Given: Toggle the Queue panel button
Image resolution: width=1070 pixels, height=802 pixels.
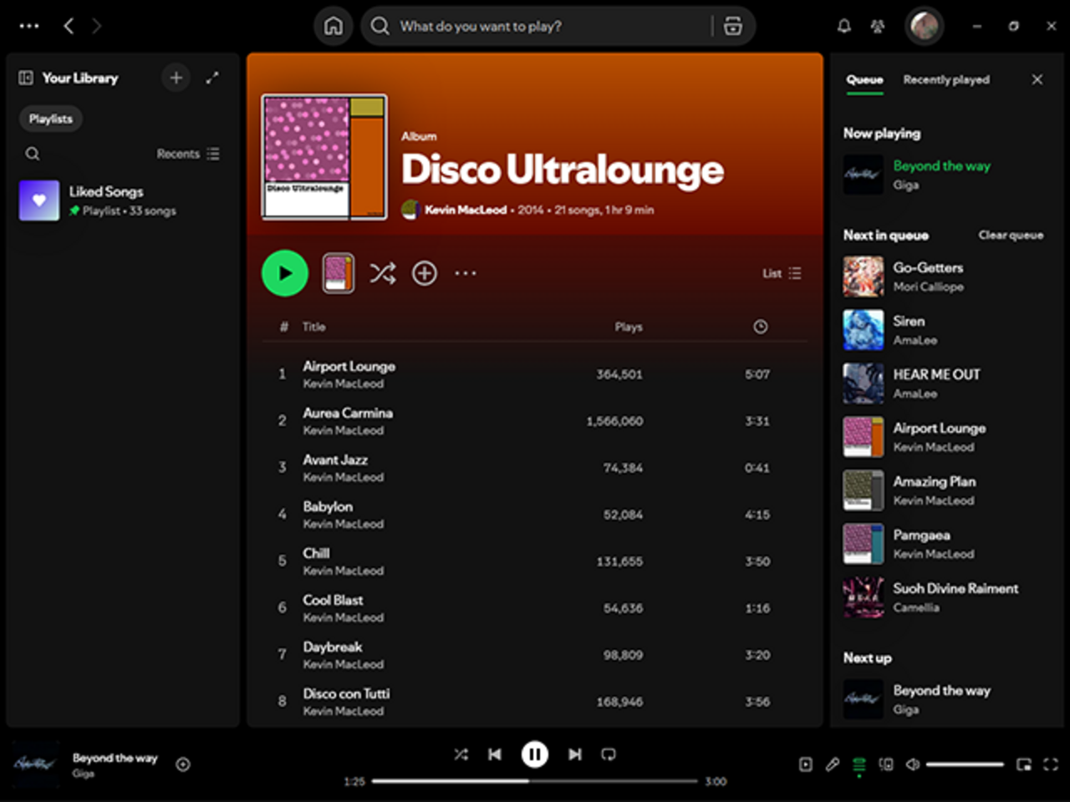Looking at the screenshot, I should [x=859, y=764].
